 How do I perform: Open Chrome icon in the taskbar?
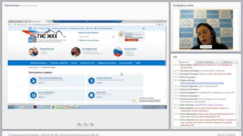pyautogui.click(x=54, y=107)
